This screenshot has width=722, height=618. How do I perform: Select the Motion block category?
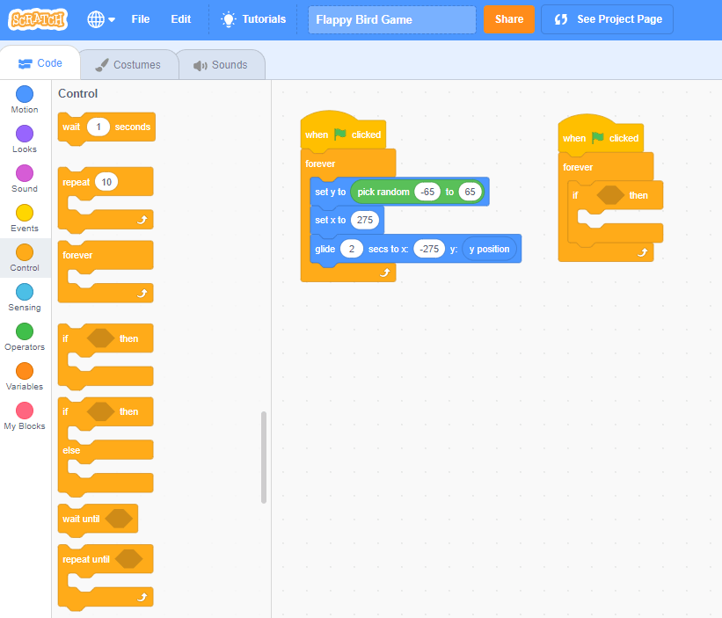pyautogui.click(x=24, y=97)
